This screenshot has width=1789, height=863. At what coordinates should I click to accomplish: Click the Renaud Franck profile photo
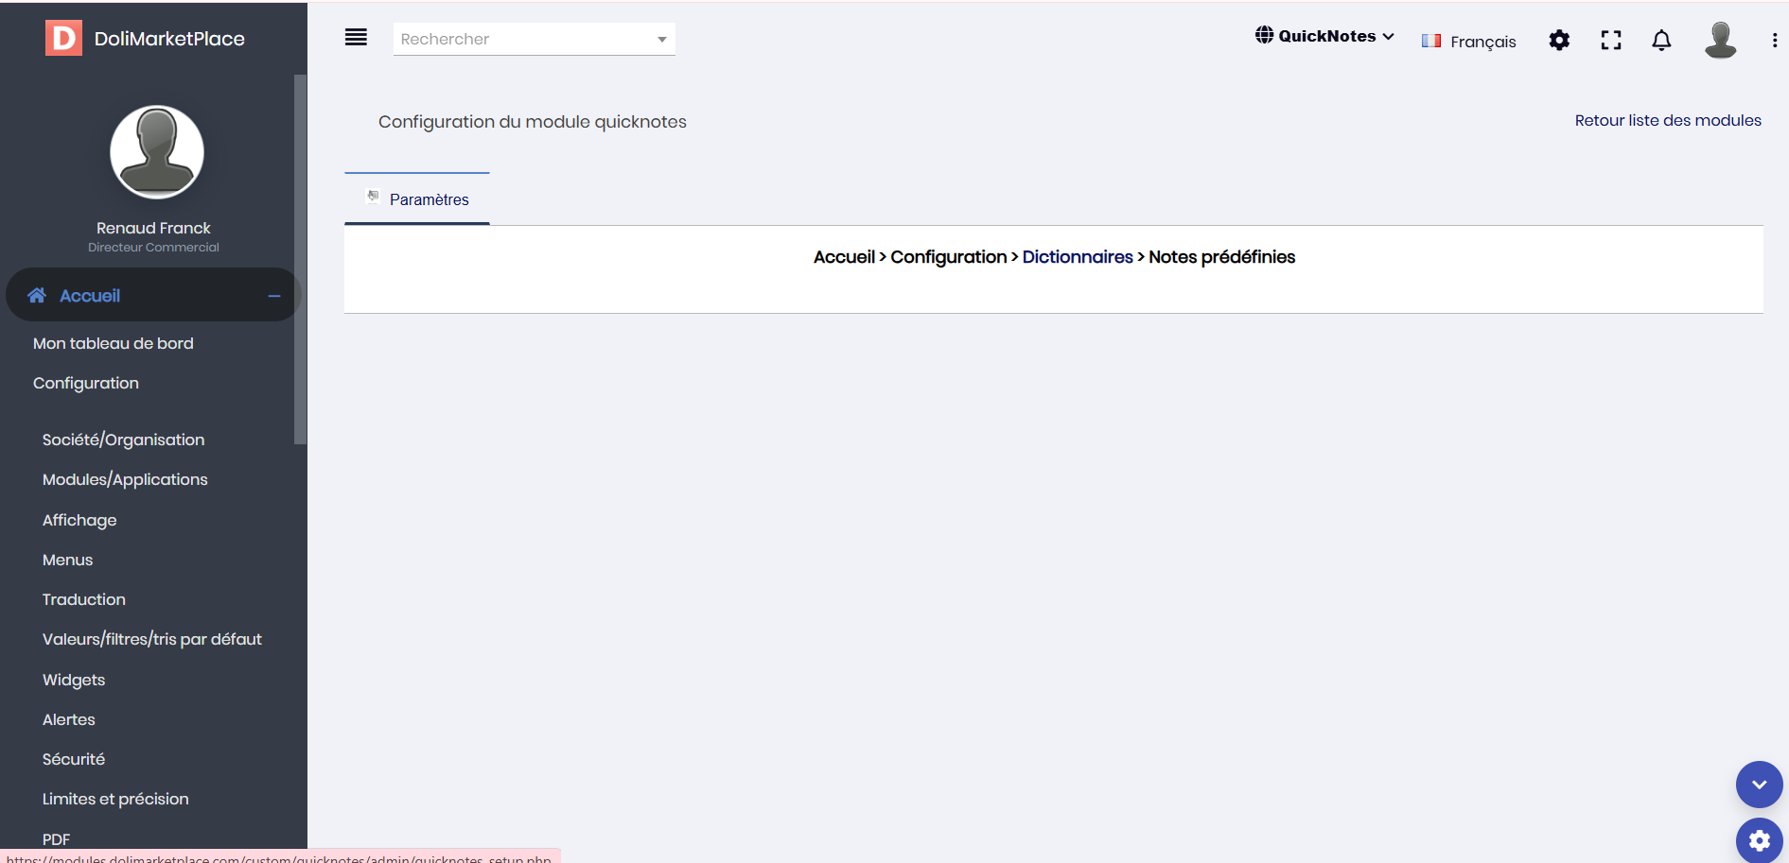(157, 152)
